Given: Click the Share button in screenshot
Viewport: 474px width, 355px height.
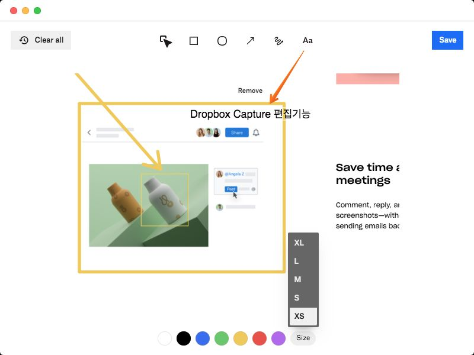Looking at the screenshot, I should click(x=236, y=133).
